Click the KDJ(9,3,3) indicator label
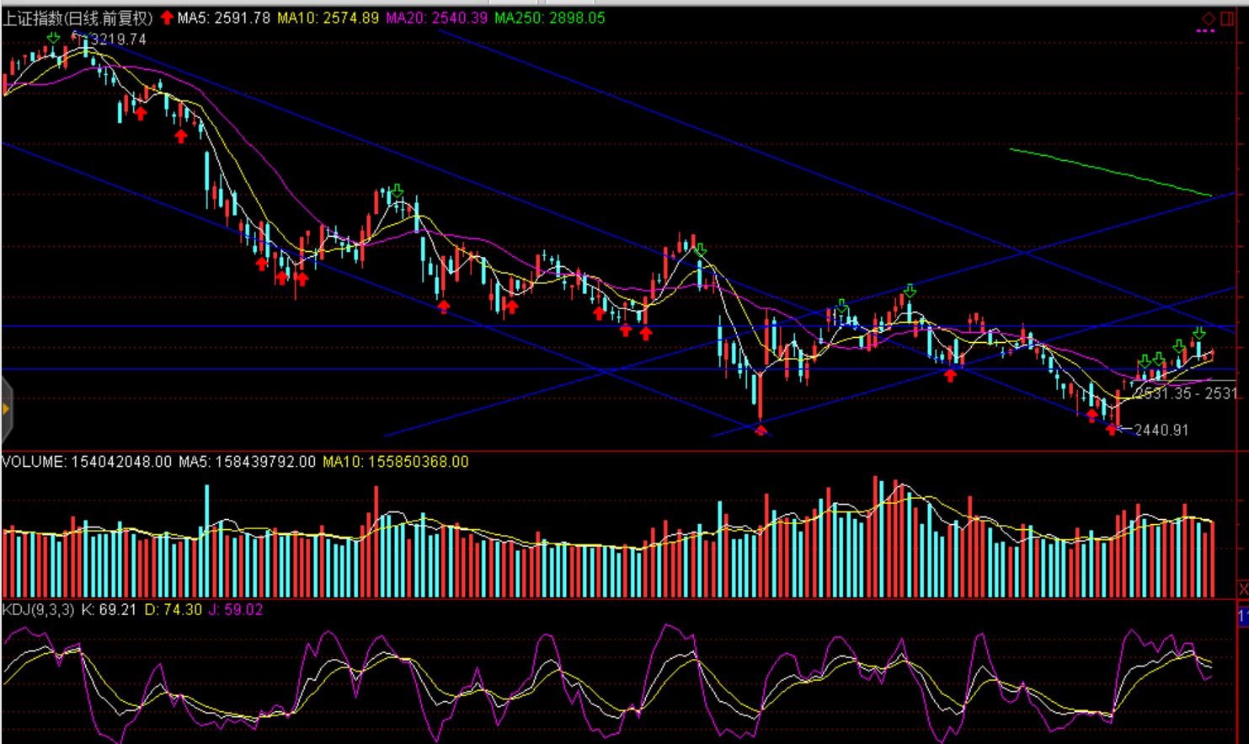This screenshot has width=1249, height=744. [39, 609]
